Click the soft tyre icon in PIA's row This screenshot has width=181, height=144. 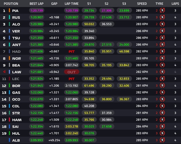point(162,10)
